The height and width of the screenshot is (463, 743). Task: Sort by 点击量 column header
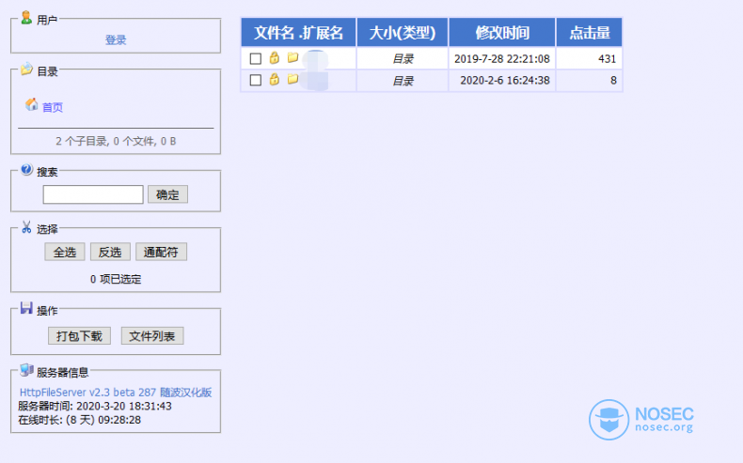pos(590,33)
